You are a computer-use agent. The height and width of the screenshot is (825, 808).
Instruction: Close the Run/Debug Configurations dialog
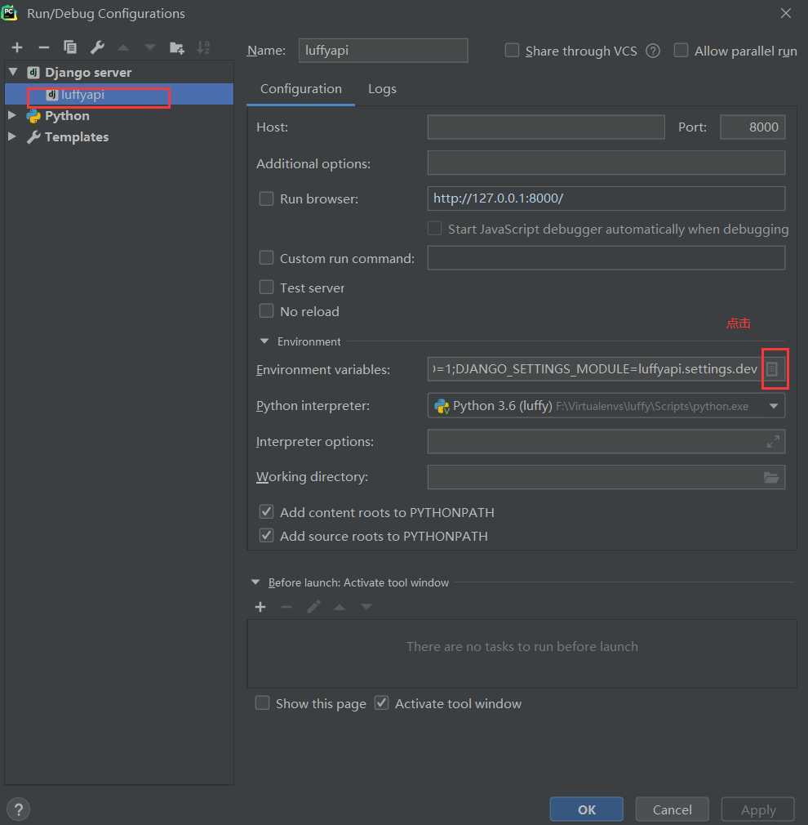click(x=786, y=13)
